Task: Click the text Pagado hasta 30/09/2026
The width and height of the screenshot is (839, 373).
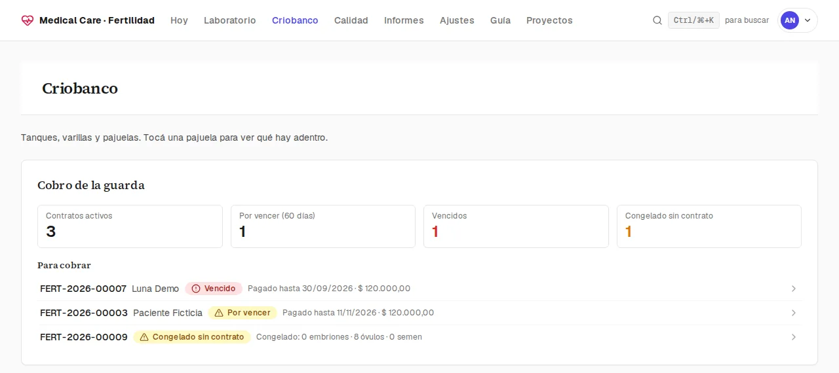Action: coord(300,289)
